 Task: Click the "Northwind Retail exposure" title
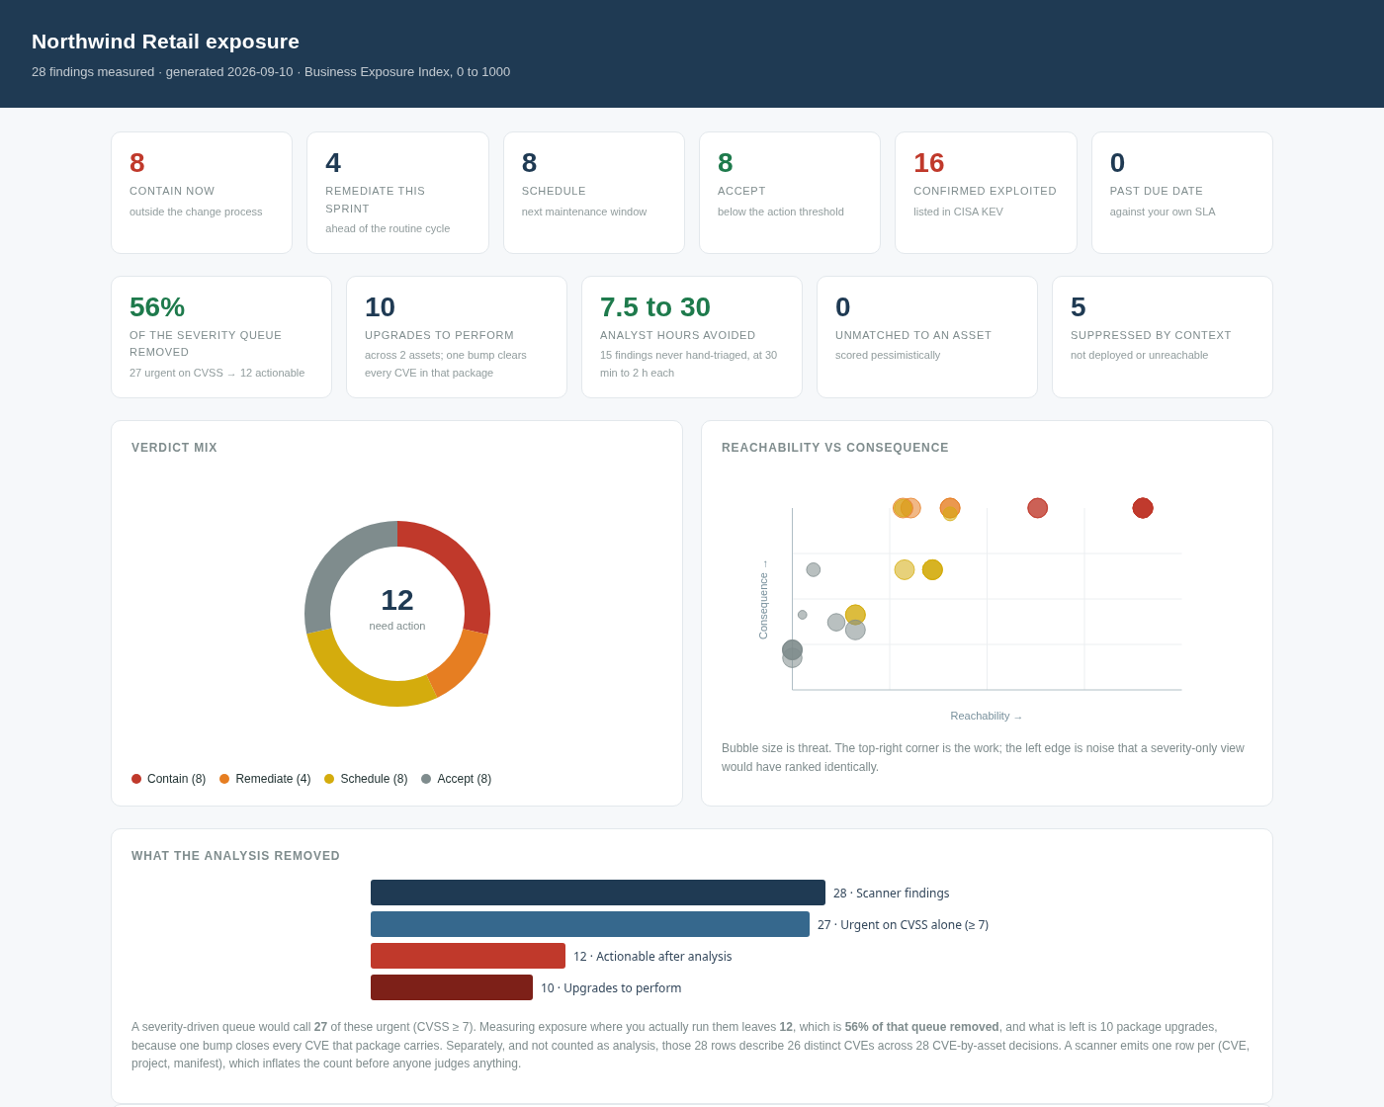(165, 42)
